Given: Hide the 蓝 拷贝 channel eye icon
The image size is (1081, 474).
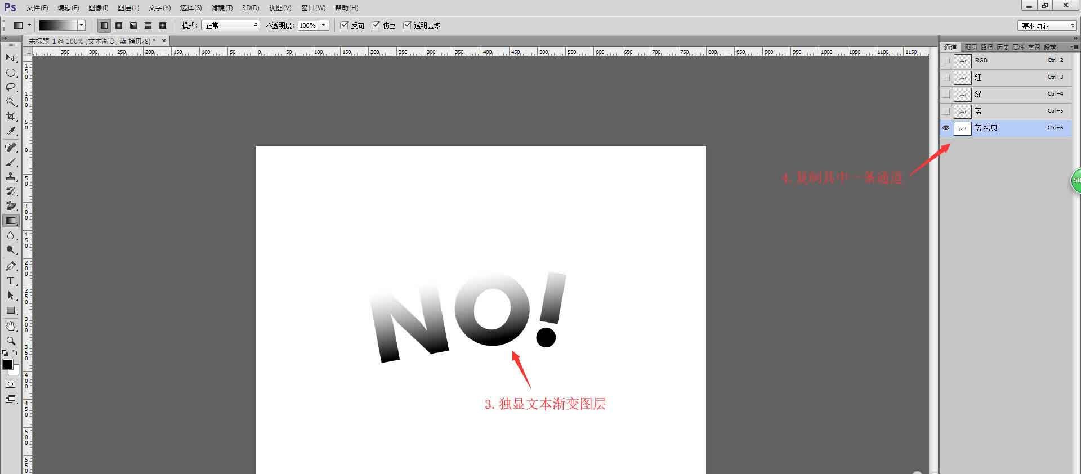Looking at the screenshot, I should 946,128.
